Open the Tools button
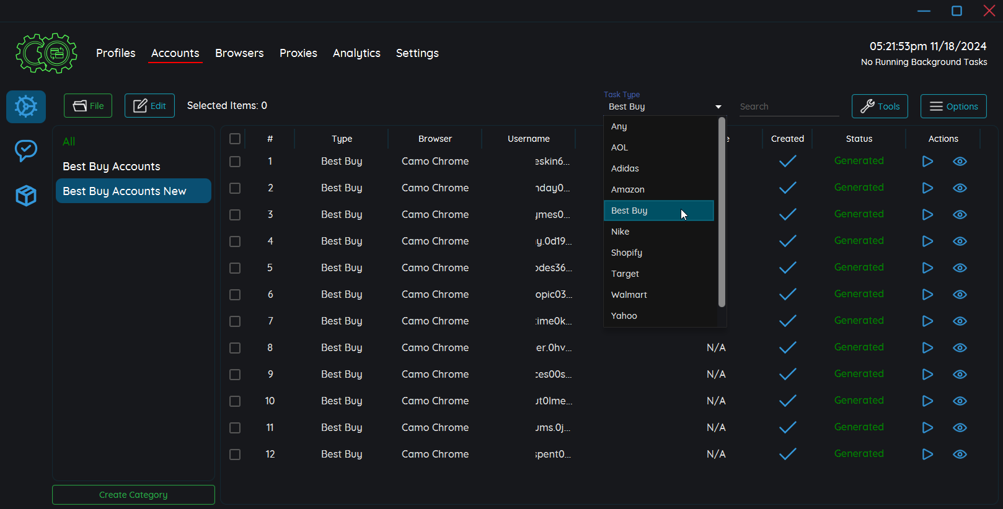Viewport: 1003px width, 509px height. pyautogui.click(x=880, y=107)
